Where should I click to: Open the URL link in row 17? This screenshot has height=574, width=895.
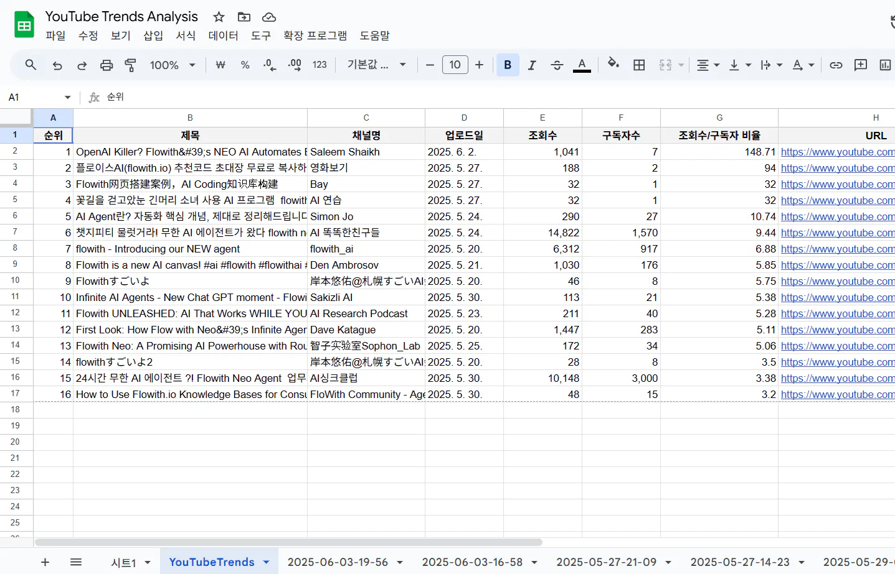click(838, 394)
